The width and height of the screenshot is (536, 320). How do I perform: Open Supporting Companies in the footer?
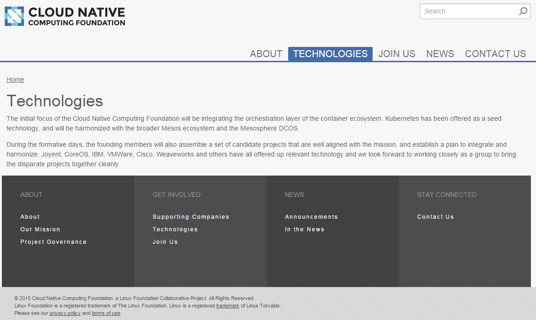pos(191,216)
